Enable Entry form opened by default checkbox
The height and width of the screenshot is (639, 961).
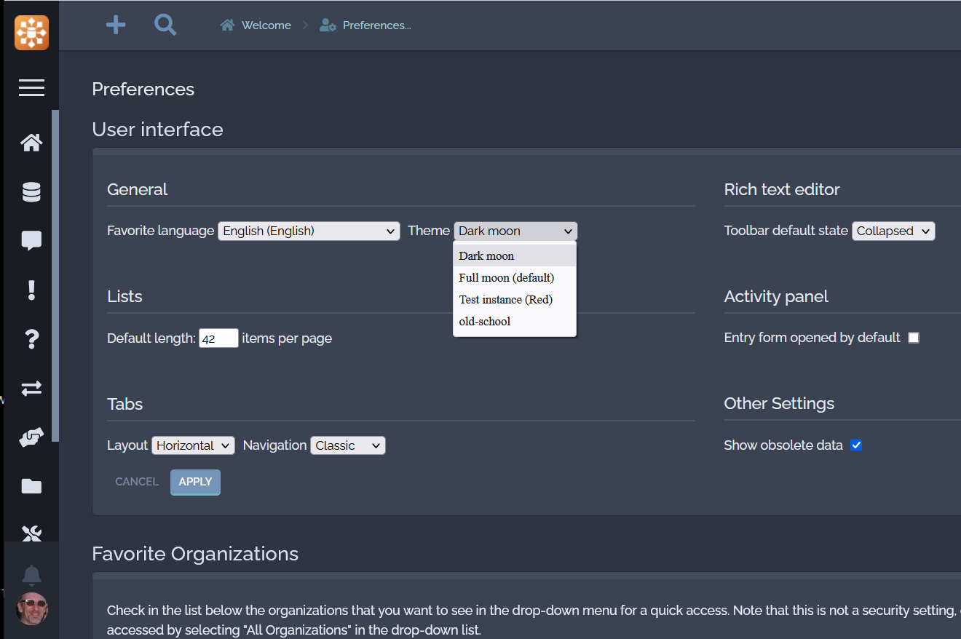(914, 338)
